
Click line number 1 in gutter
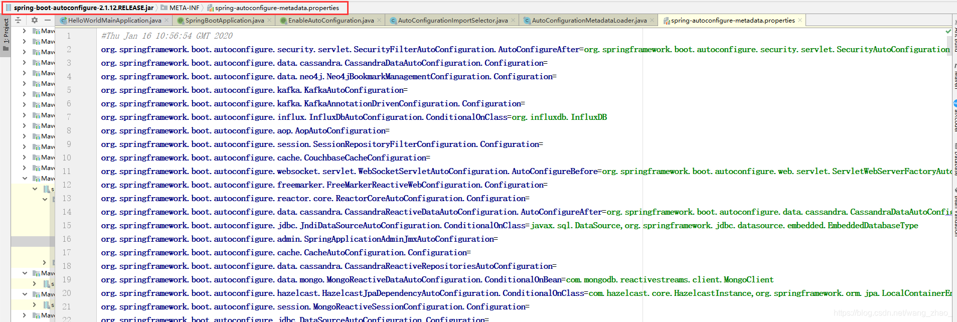point(69,36)
